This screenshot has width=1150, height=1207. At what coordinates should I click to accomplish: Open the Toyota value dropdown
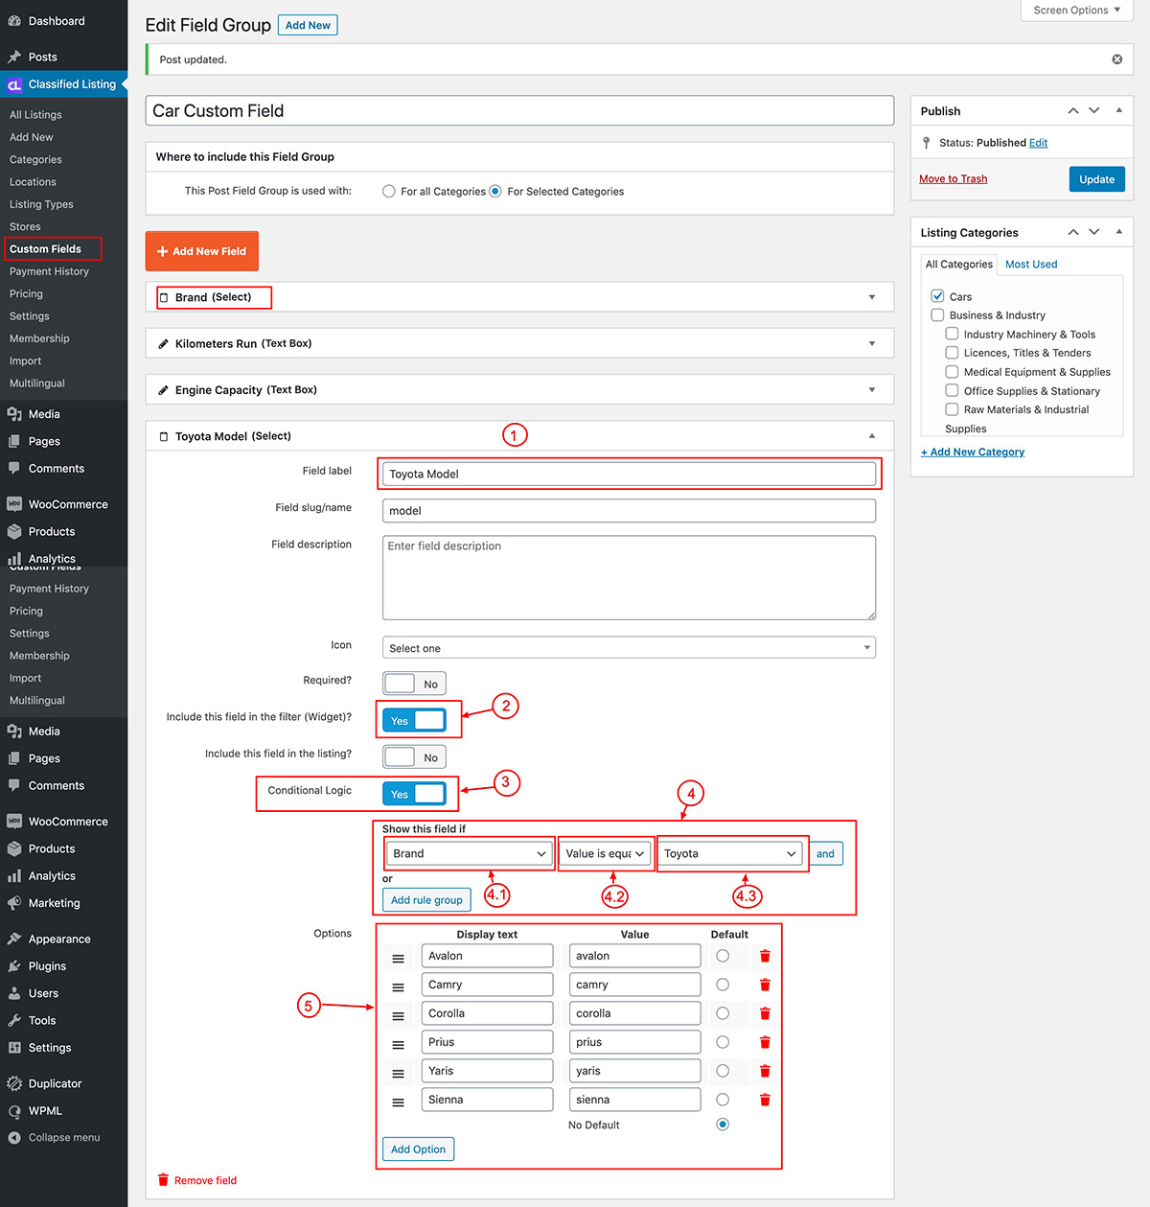pyautogui.click(x=730, y=853)
